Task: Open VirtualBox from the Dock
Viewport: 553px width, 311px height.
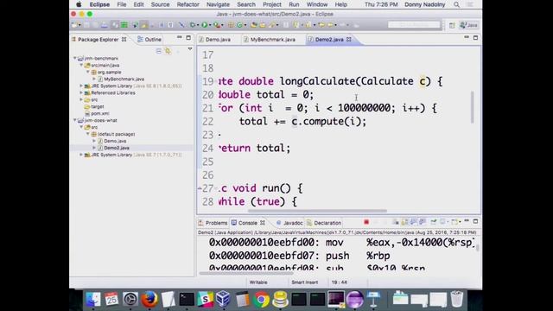Action: [x=223, y=299]
